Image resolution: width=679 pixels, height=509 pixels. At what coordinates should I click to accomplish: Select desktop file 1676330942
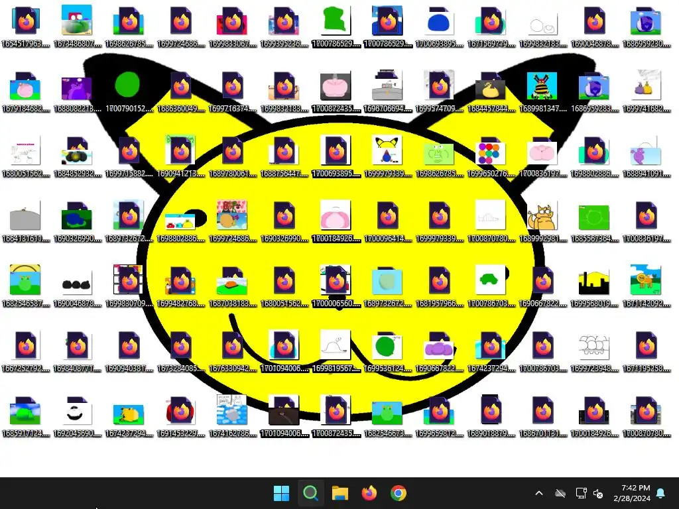coord(233,351)
